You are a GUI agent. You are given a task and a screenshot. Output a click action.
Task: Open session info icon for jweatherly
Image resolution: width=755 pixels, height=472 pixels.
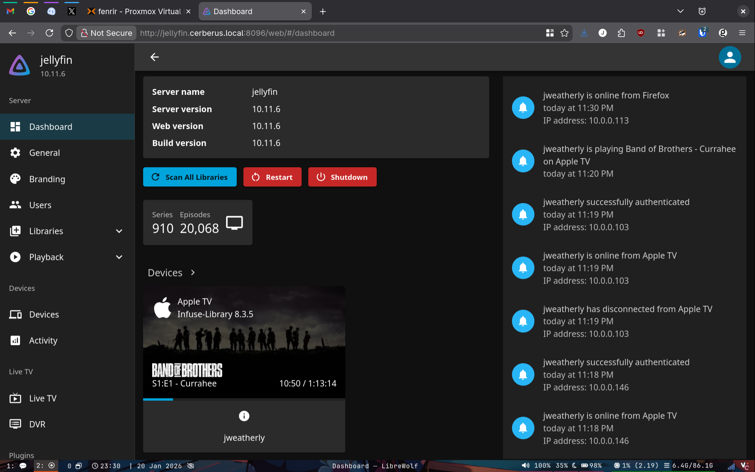(244, 416)
